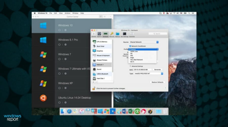The height and width of the screenshot is (127, 228).
Task: Click the lock icon to prevent changes
Action: [94, 88]
